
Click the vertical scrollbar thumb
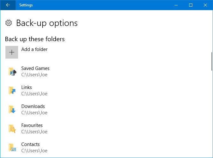(211, 61)
